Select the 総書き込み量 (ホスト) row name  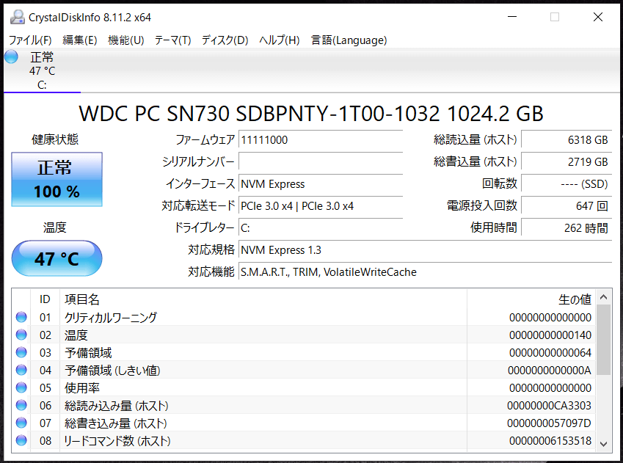(x=116, y=423)
